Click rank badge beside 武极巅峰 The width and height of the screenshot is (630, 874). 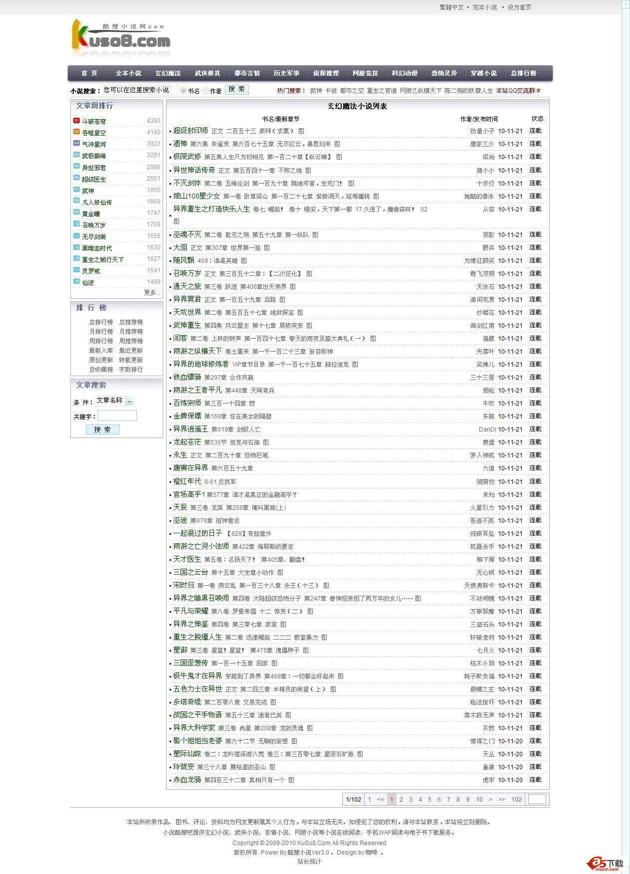(x=76, y=155)
